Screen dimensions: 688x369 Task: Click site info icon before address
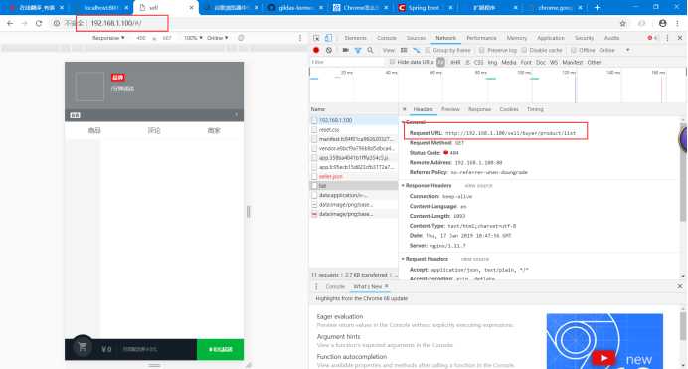click(56, 23)
